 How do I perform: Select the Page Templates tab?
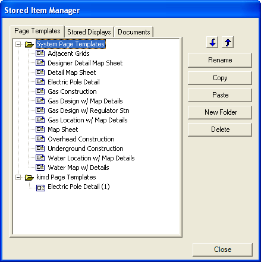37,31
